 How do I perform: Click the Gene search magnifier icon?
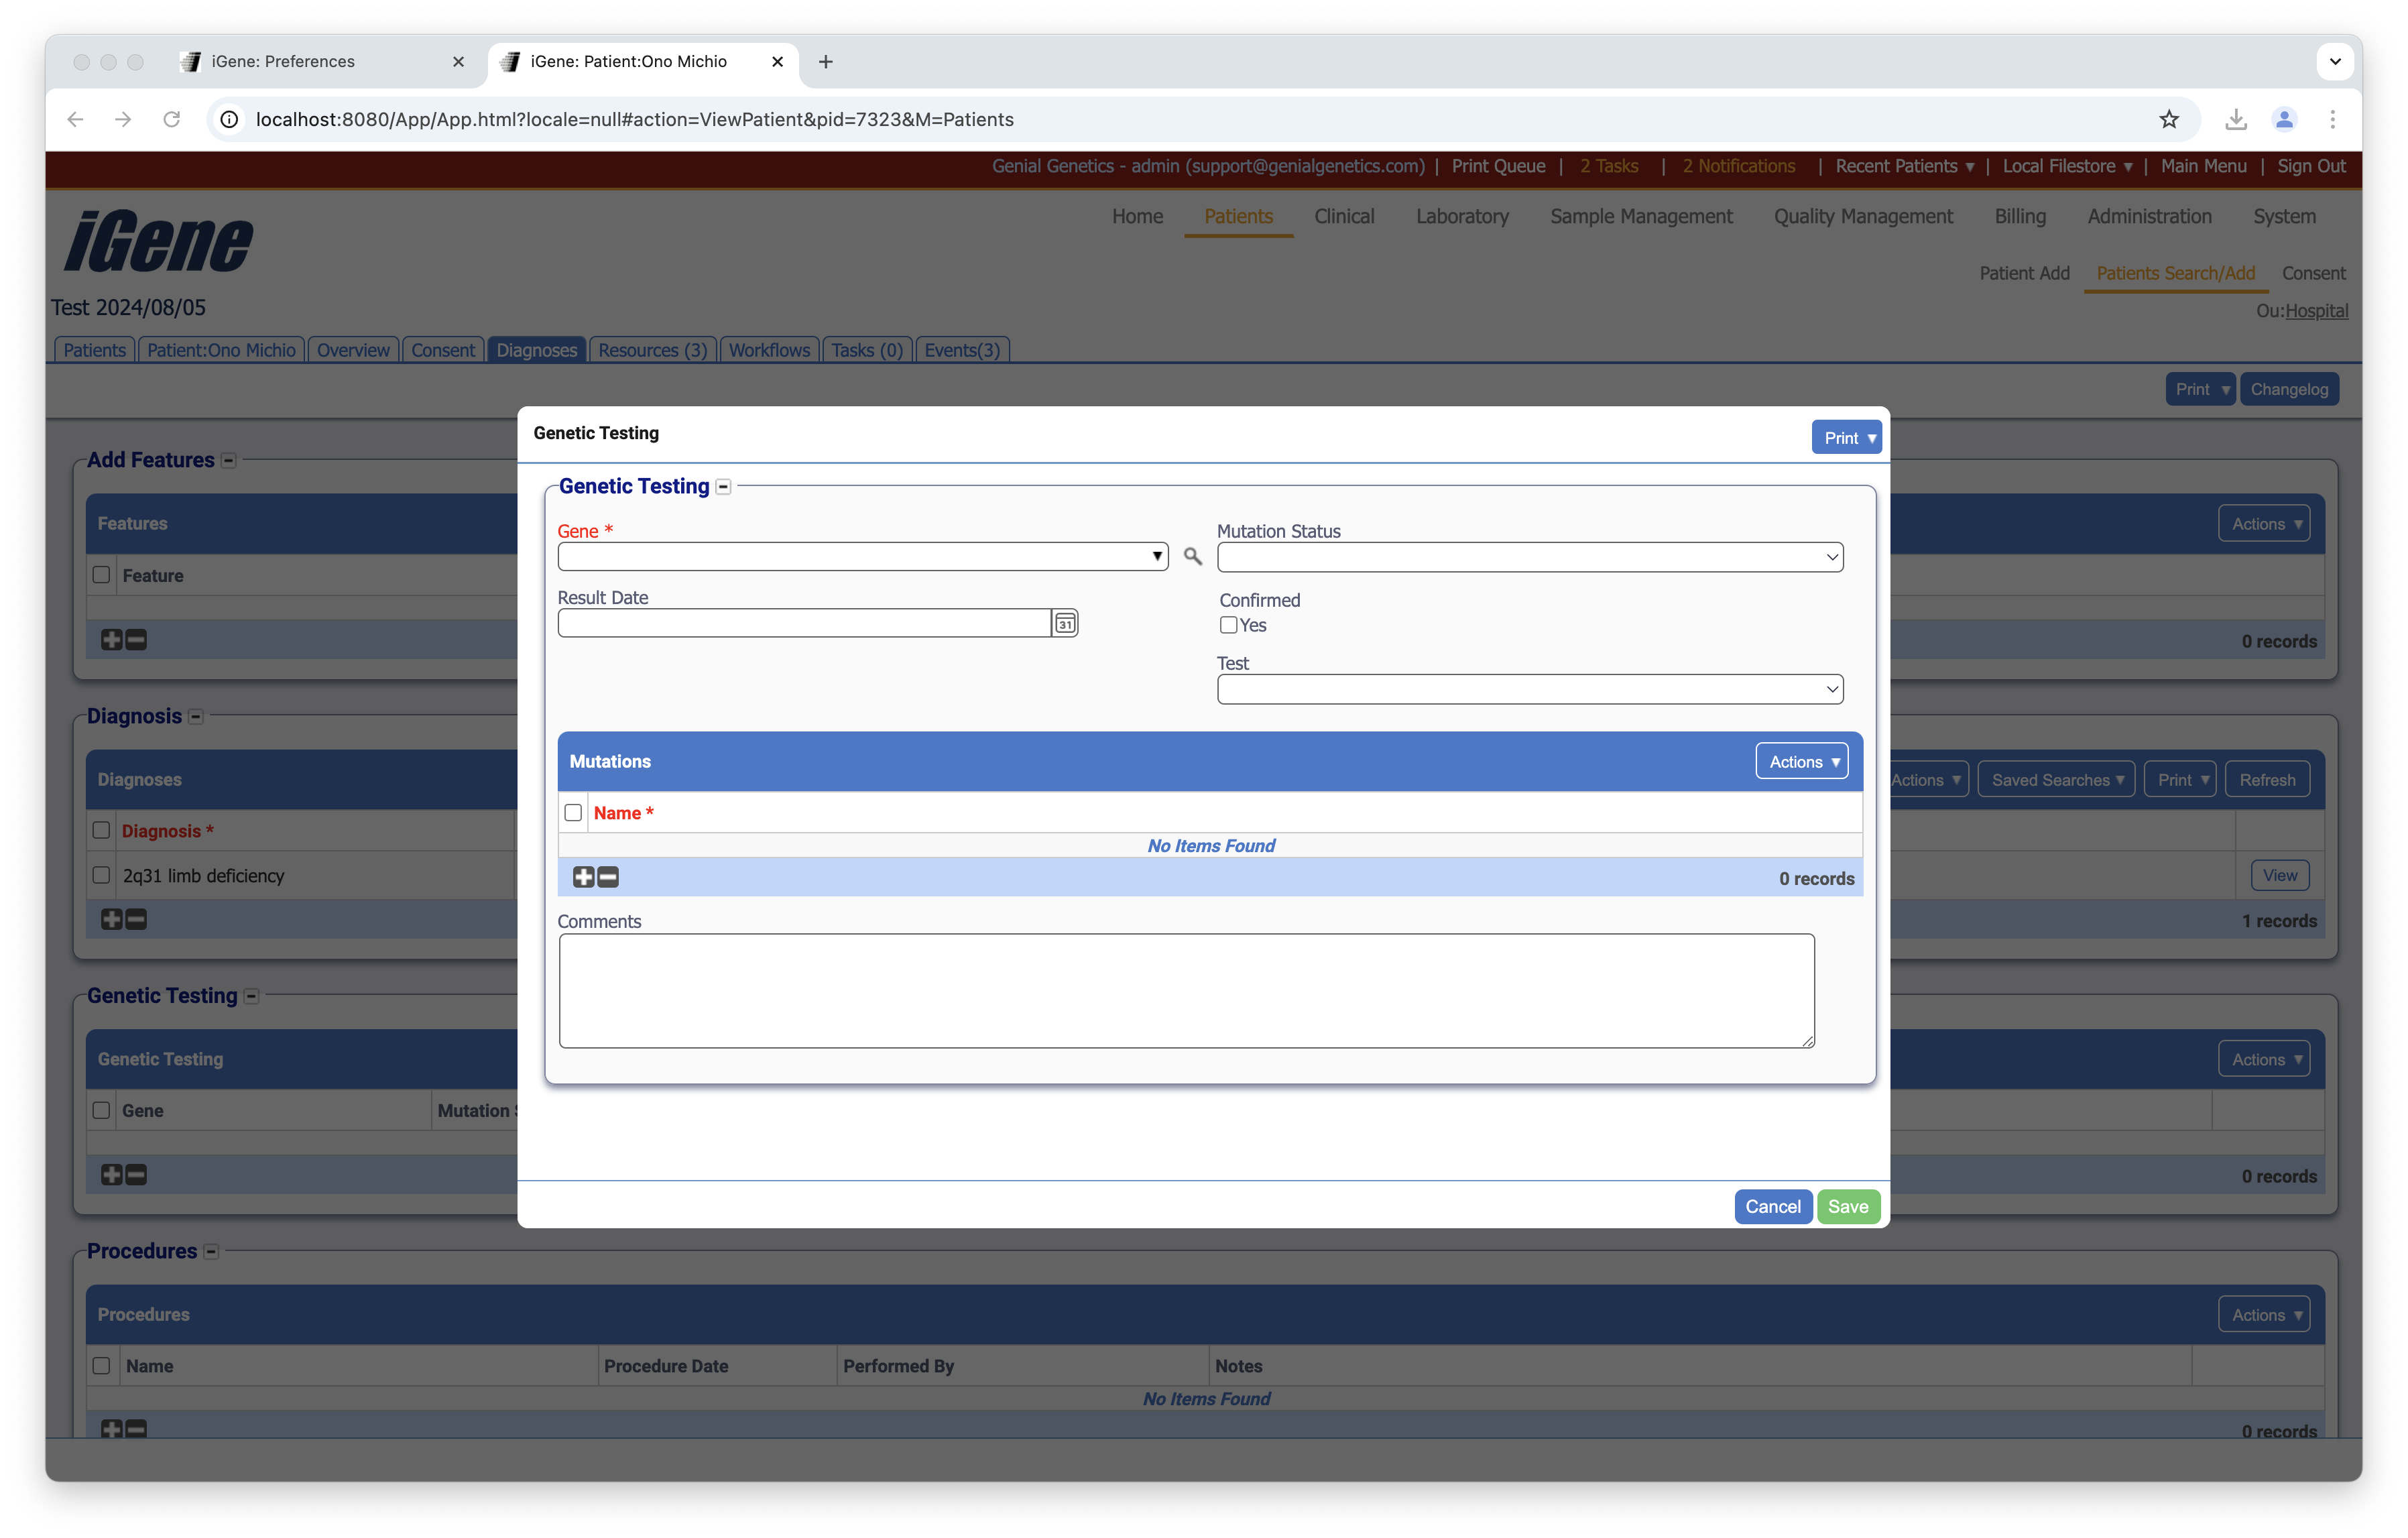1192,556
